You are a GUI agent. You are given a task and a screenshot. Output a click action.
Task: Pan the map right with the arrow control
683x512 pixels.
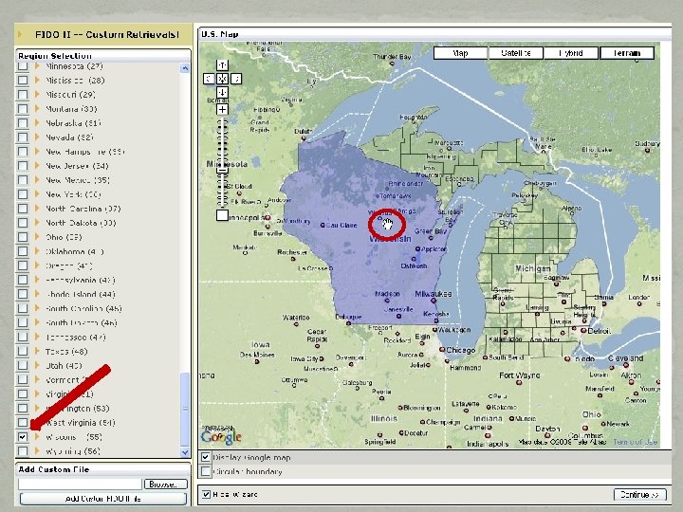click(236, 79)
